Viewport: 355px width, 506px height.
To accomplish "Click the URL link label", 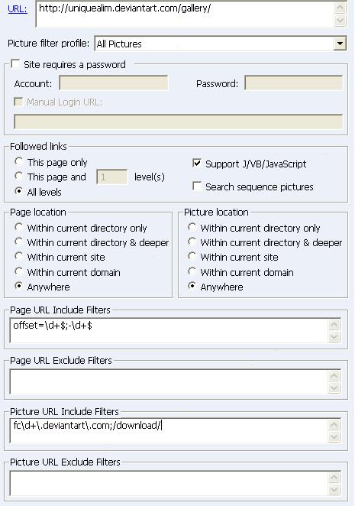I will click(x=18, y=9).
